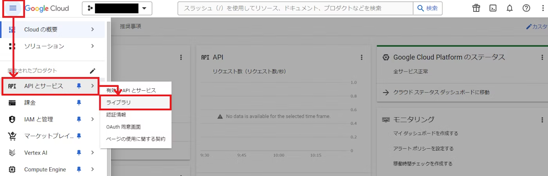Open the project selector dropdown

click(117, 8)
